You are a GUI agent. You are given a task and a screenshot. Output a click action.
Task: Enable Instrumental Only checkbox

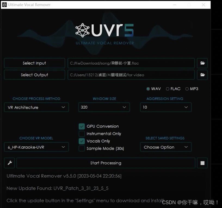coord(82,134)
